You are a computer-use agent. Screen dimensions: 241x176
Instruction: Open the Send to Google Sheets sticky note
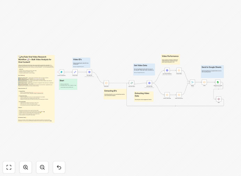212,71
